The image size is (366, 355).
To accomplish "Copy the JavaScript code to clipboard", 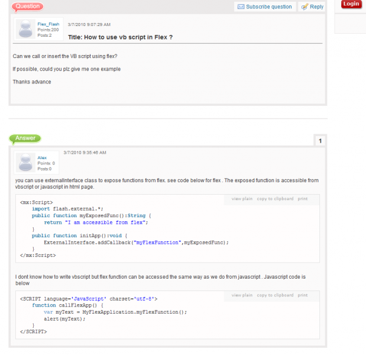I will pos(275,295).
